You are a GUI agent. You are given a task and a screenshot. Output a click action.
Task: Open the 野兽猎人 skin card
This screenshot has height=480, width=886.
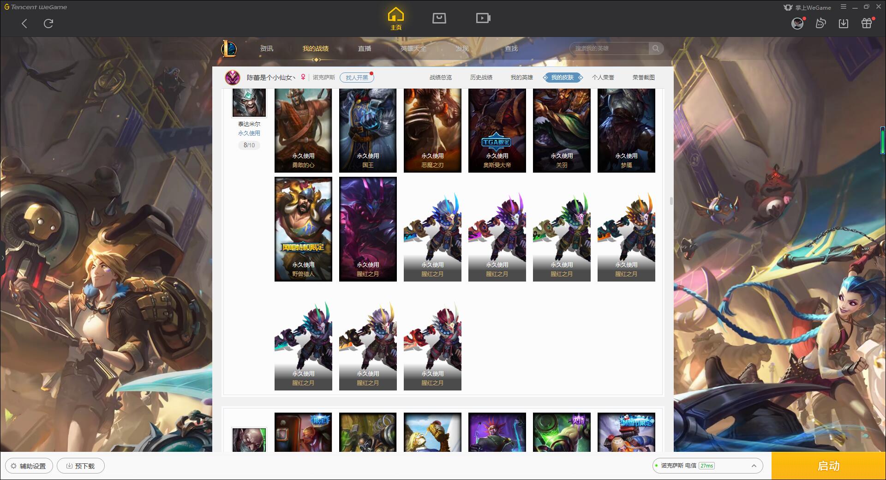coord(303,229)
